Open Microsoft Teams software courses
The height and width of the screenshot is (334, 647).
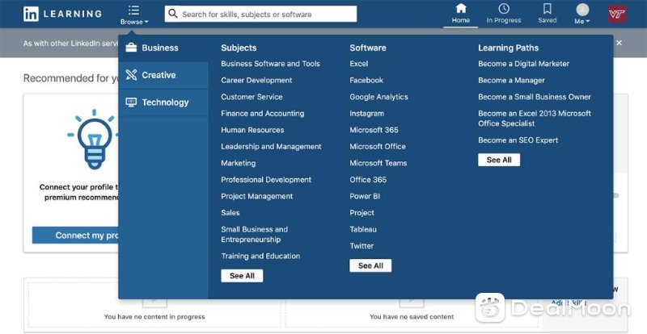(378, 163)
